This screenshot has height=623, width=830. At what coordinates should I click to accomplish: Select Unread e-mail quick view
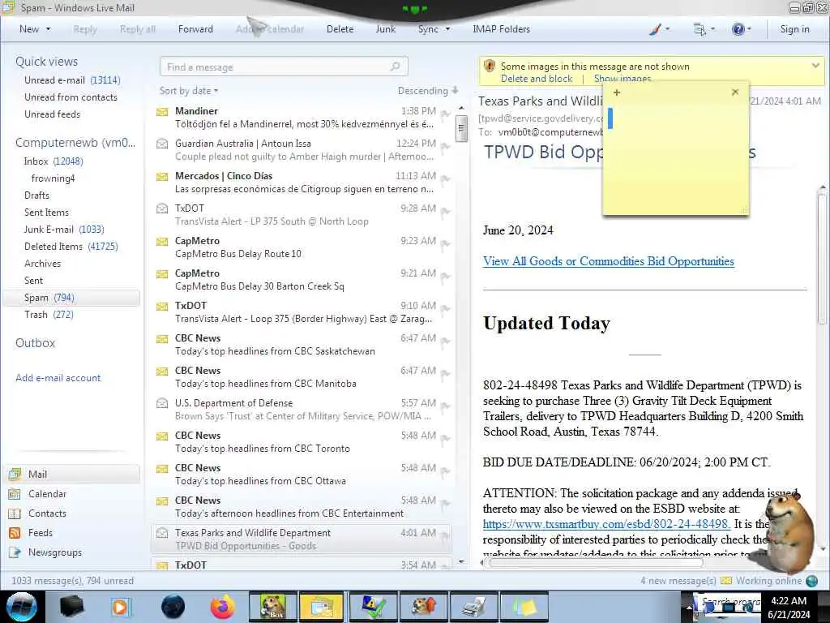tap(72, 80)
